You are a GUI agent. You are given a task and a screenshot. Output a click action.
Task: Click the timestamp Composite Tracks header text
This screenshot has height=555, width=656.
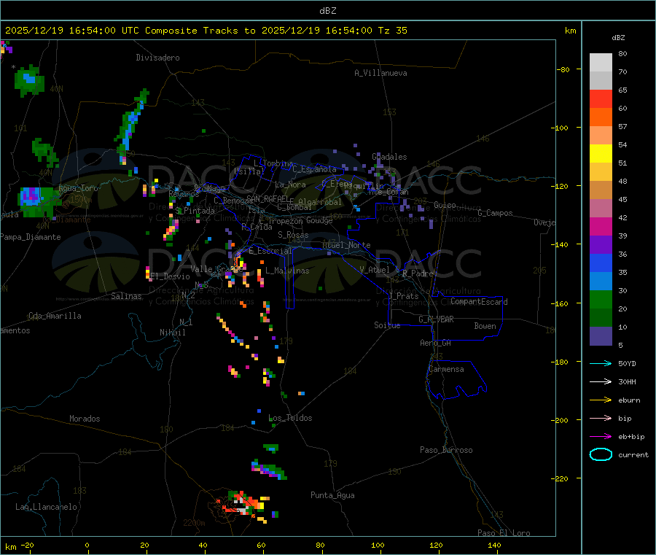click(x=206, y=31)
